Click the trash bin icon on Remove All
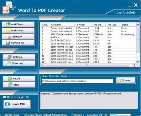The image size is (141, 116). click(x=8, y=43)
